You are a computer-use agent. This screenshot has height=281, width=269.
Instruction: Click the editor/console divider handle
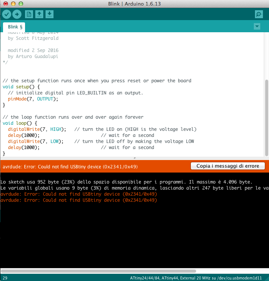[x=135, y=158]
